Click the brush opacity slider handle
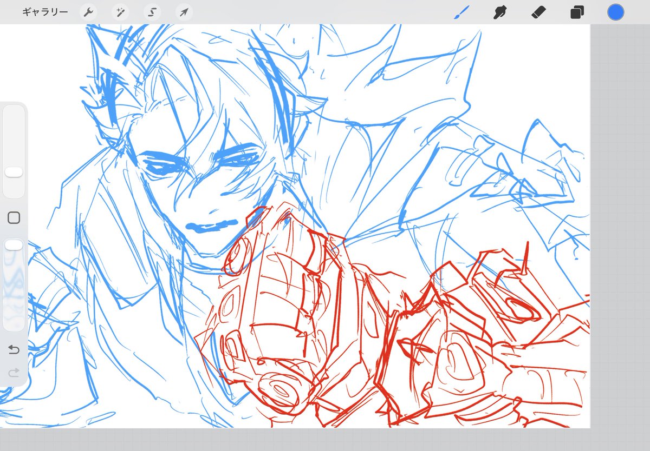 [14, 246]
